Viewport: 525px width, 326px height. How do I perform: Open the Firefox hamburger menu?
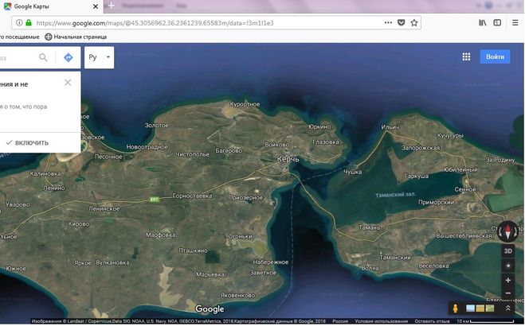(x=515, y=22)
